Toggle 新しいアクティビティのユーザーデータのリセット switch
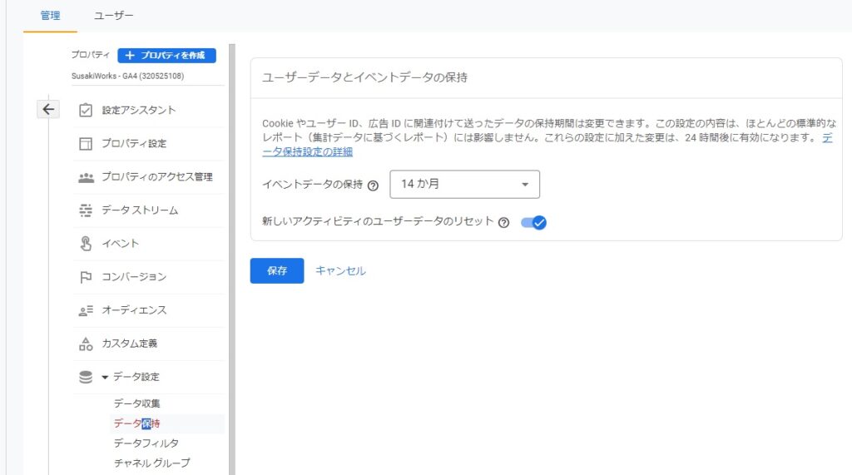 tap(533, 222)
